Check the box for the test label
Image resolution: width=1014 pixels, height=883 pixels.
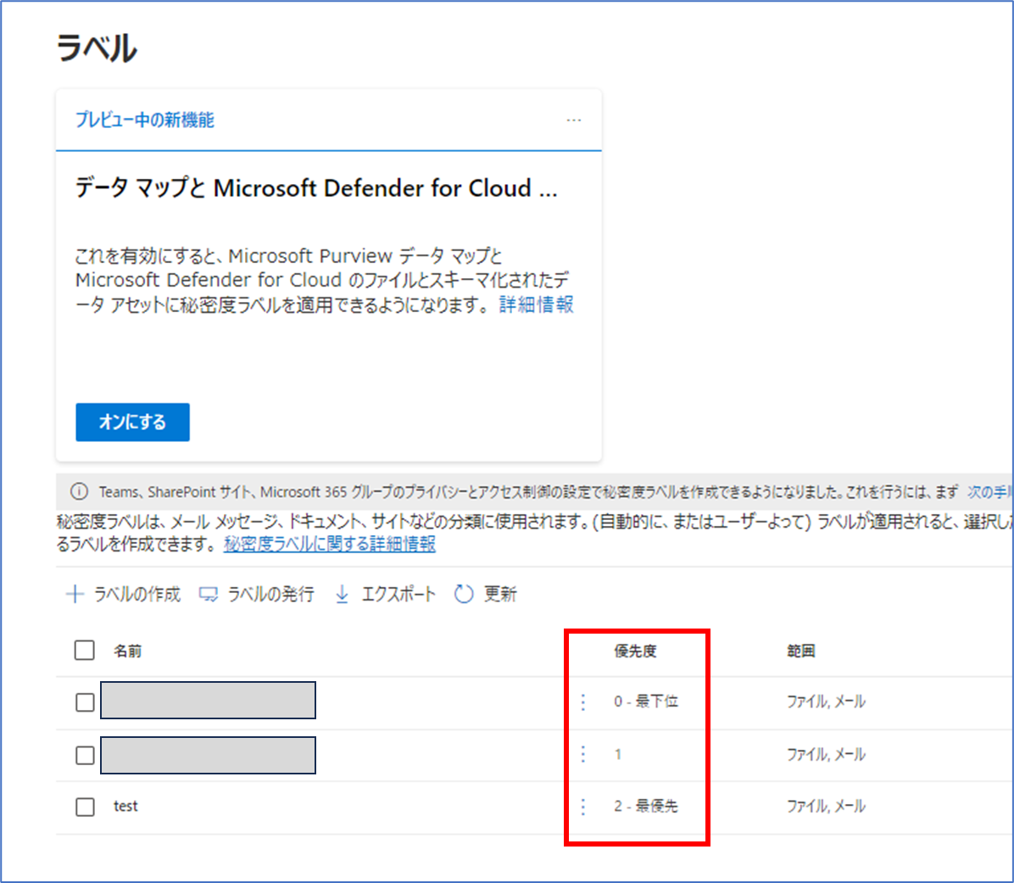click(x=85, y=807)
